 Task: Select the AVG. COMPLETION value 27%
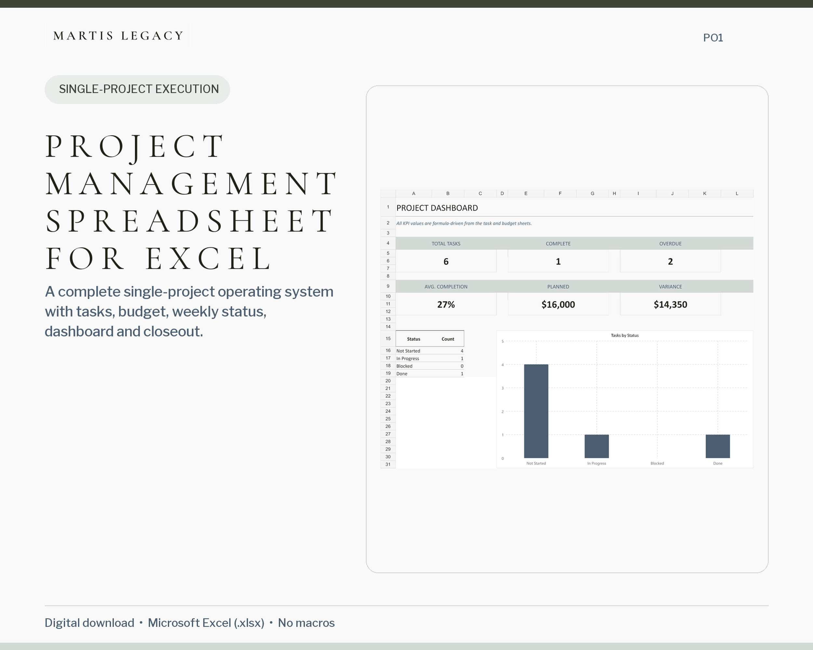[x=446, y=305]
